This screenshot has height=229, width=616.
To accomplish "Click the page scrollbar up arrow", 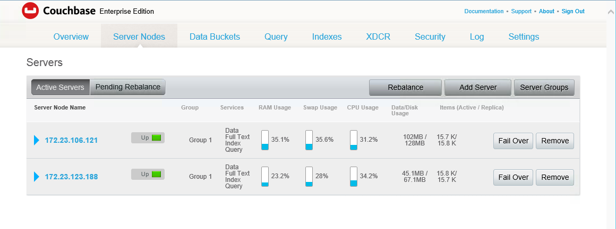I will click(611, 11).
